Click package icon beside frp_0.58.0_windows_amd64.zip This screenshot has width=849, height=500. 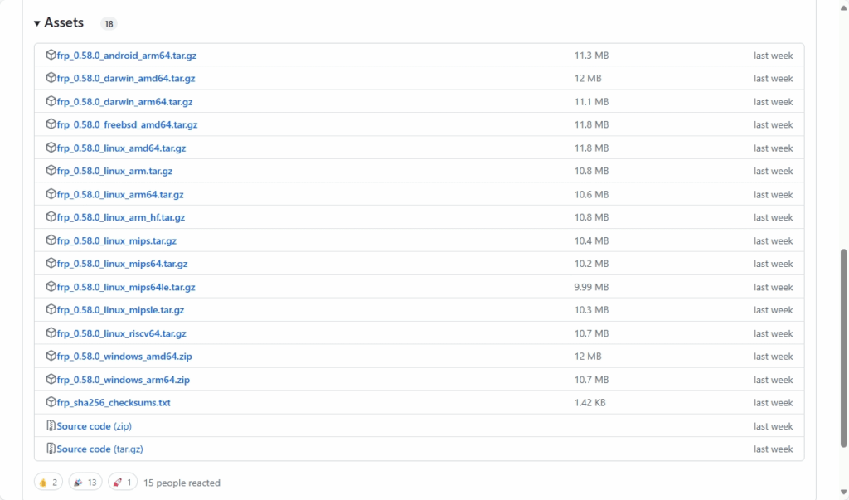[x=51, y=357]
